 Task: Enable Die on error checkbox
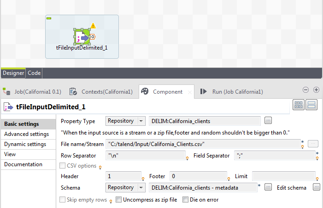click(185, 200)
